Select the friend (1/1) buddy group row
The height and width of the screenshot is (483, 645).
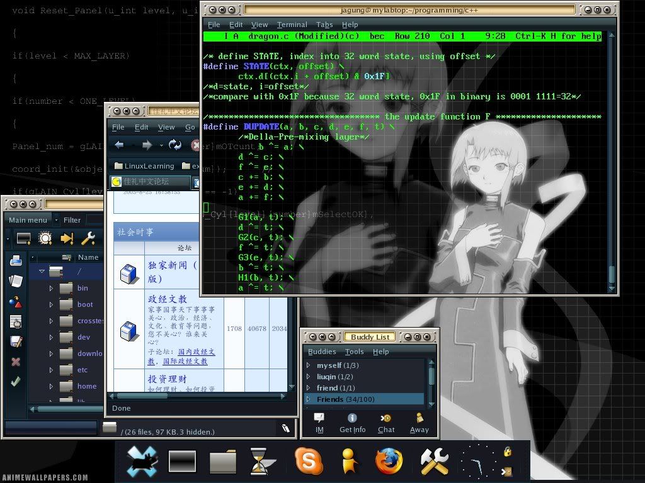click(365, 387)
